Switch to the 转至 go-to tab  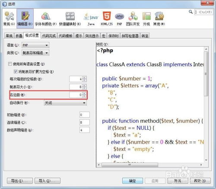pos(145,35)
